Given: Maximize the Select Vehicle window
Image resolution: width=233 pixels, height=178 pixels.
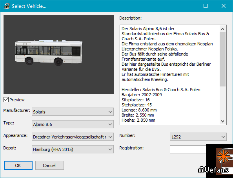Looking at the screenshot, I should 206,6.
